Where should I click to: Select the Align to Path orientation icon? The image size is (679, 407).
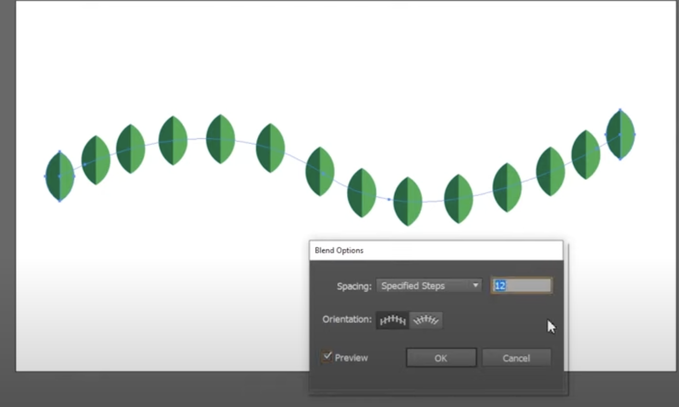pos(426,320)
